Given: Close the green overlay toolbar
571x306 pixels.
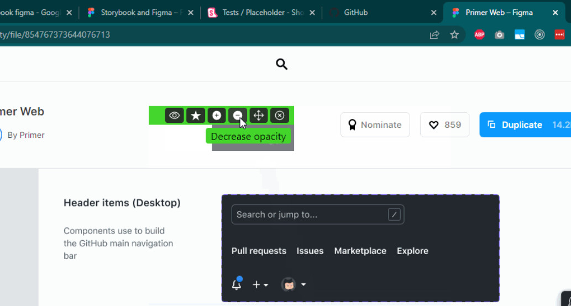Looking at the screenshot, I should (280, 116).
